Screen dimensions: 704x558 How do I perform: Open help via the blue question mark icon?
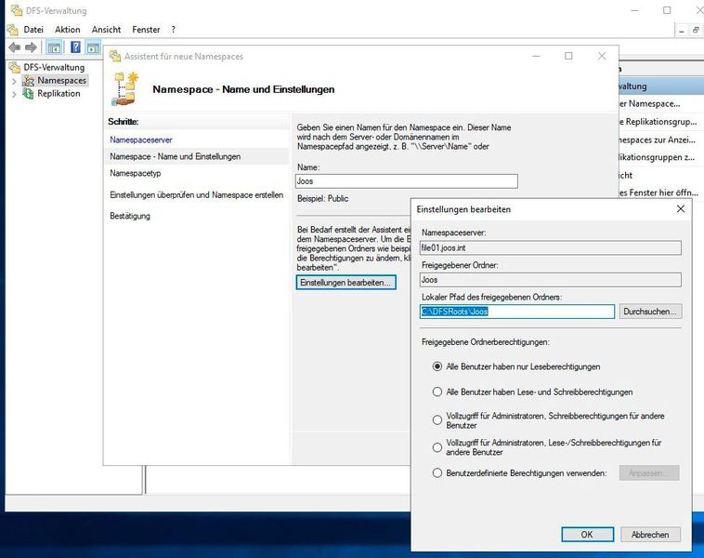point(75,46)
